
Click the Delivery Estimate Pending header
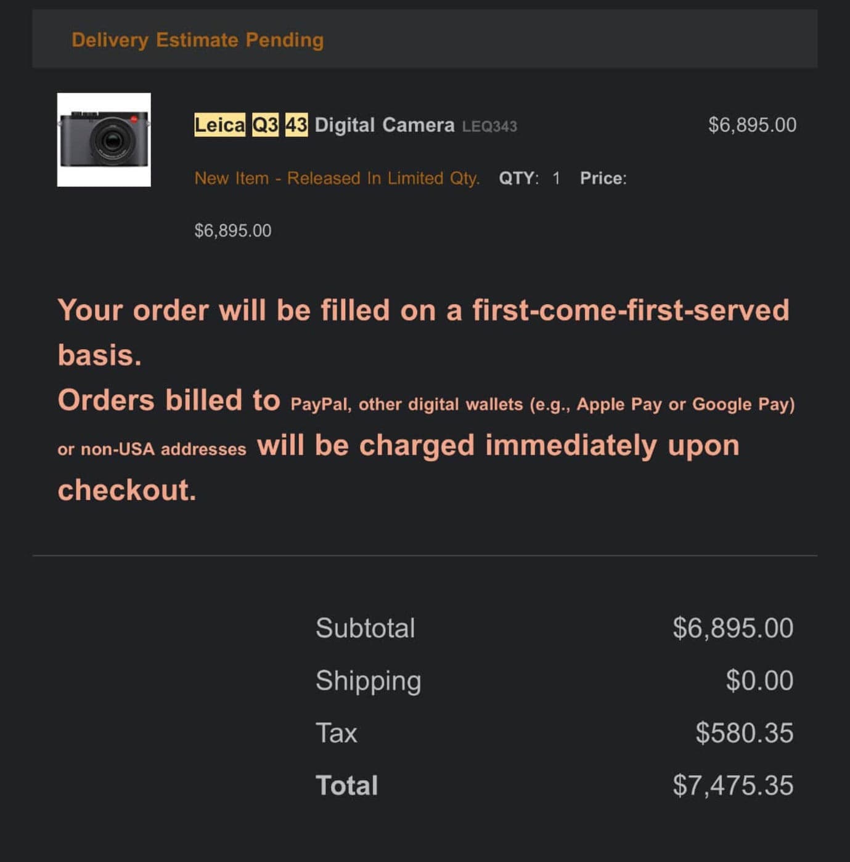pos(197,40)
